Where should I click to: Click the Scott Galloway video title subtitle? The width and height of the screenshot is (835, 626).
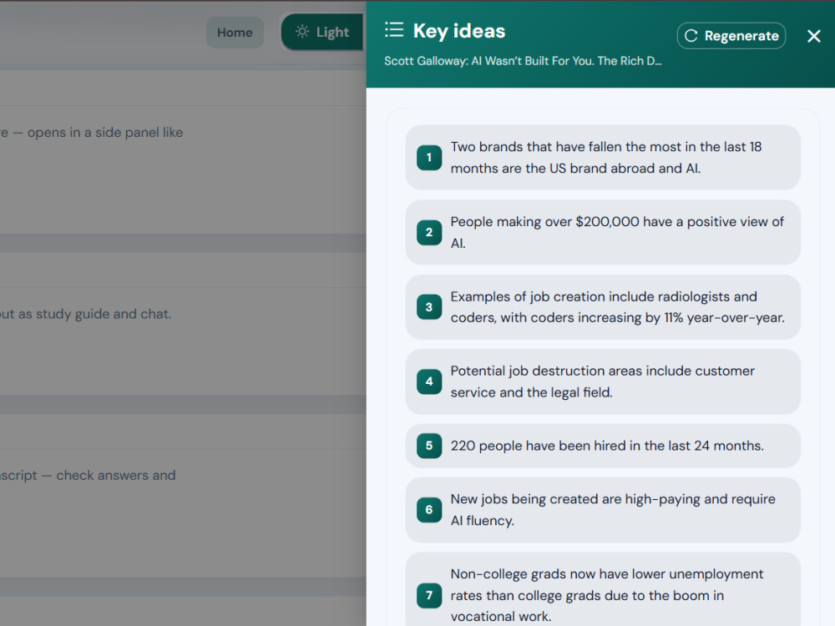pyautogui.click(x=523, y=61)
